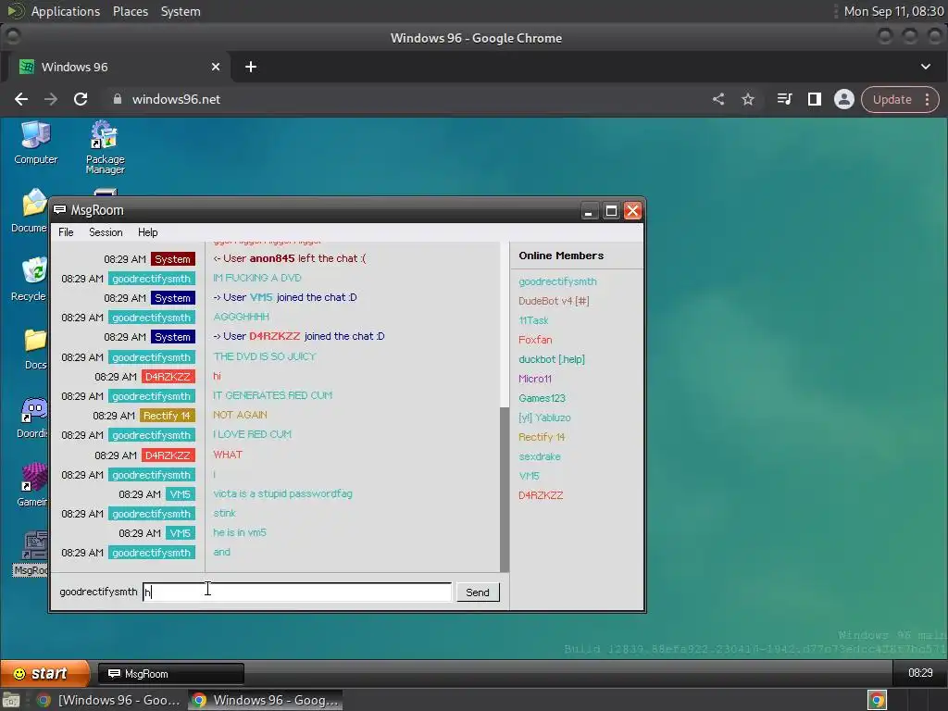The image size is (948, 711).
Task: Open the MsgRoom File menu
Action: pyautogui.click(x=66, y=232)
